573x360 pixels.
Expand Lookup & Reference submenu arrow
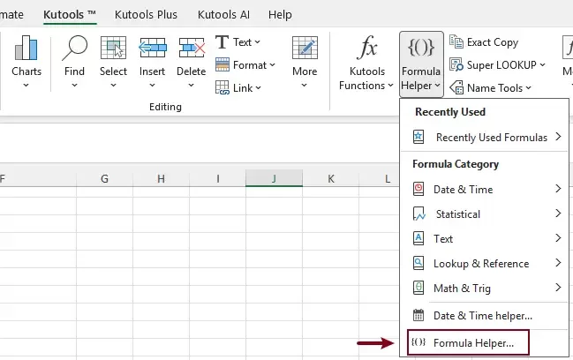558,263
